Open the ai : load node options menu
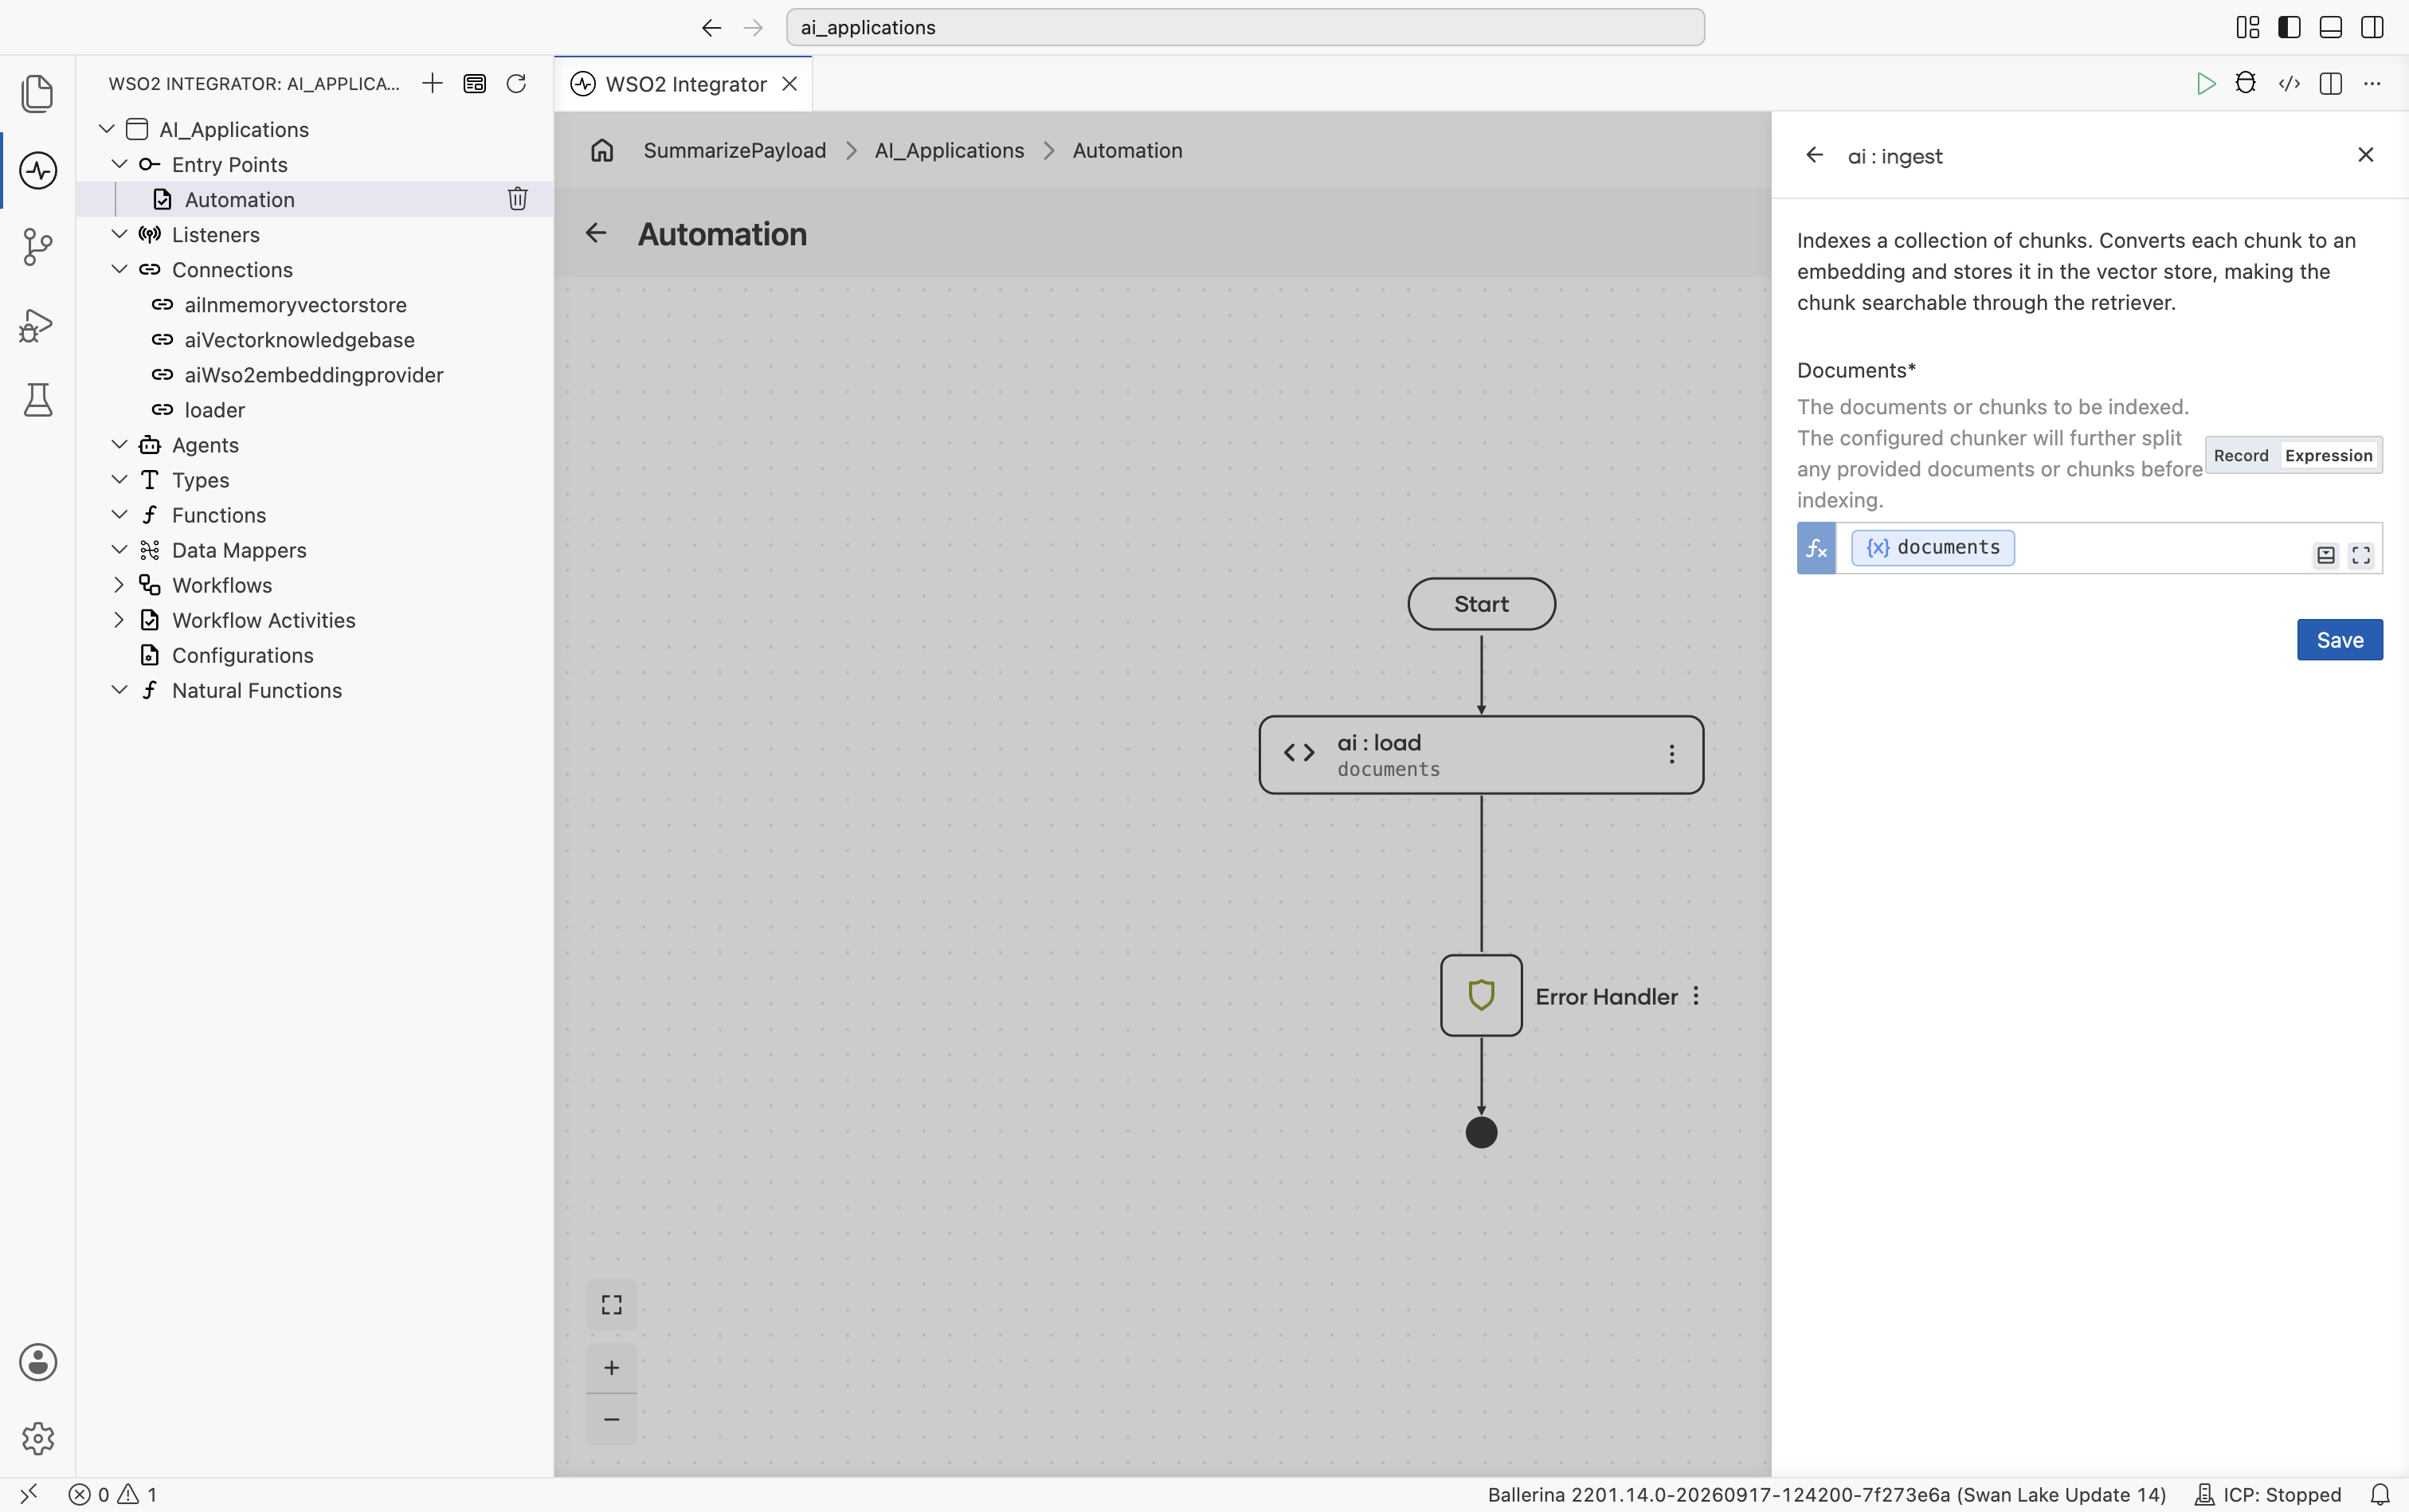 point(1671,754)
